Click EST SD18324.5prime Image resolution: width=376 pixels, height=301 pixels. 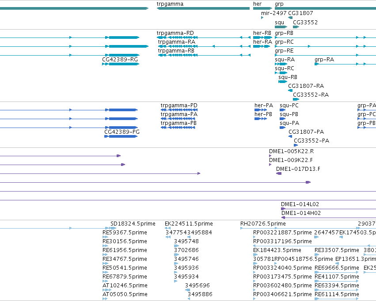[133, 224]
